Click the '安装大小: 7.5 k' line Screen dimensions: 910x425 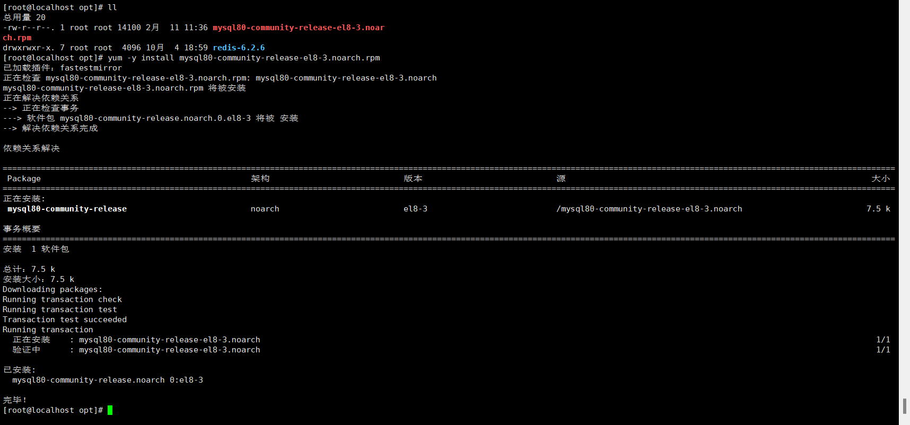tap(39, 279)
